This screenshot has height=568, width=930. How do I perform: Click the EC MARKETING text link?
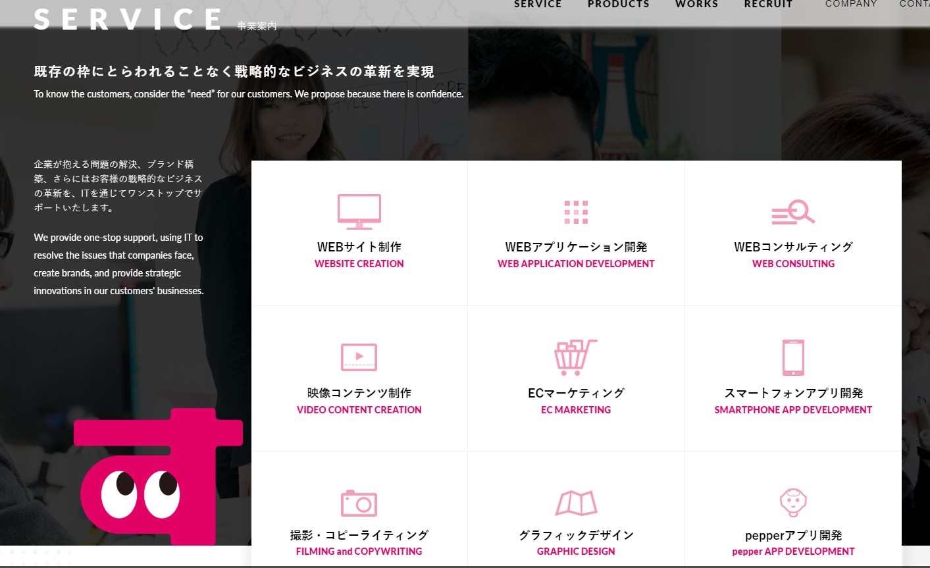[576, 410]
